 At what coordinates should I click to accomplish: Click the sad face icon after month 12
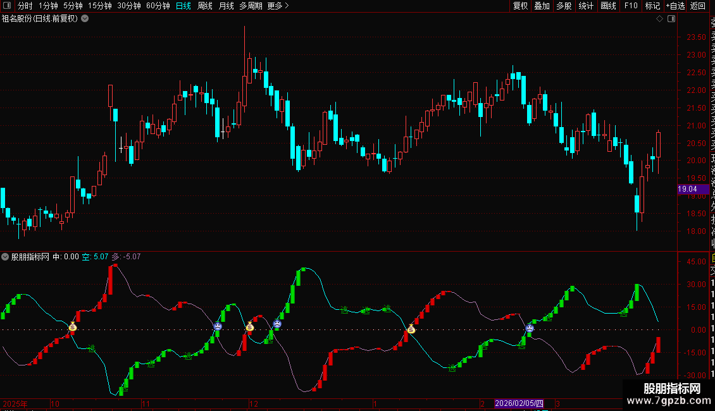(x=277, y=324)
